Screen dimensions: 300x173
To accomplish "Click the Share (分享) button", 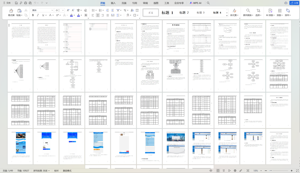I will [294, 3].
